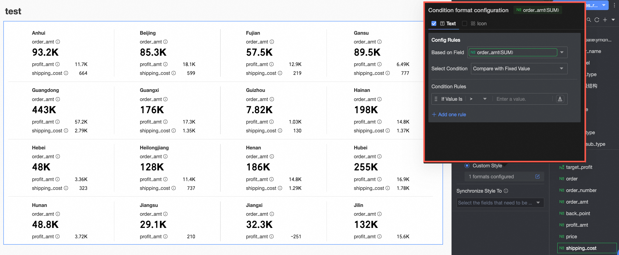This screenshot has width=619, height=255.
Task: Click the refresh icon in field panel
Action: [x=597, y=20]
